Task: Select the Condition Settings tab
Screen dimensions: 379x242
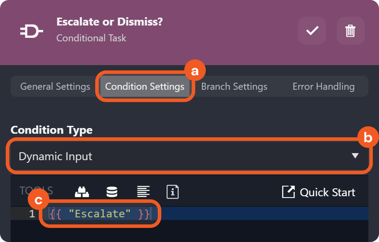Action: coord(145,86)
